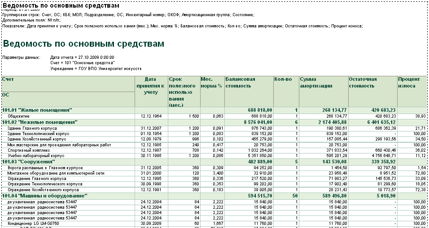Viewport: 429px width, 228px height.
Task: Click the 'Здание Технологический корпус' row name
Action: (x=38, y=134)
